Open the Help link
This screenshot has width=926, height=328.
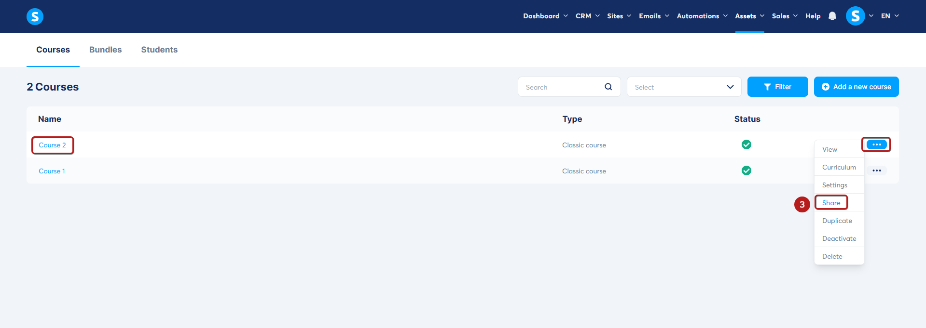coord(813,16)
